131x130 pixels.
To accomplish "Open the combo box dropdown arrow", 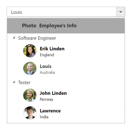I will [x=121, y=12].
